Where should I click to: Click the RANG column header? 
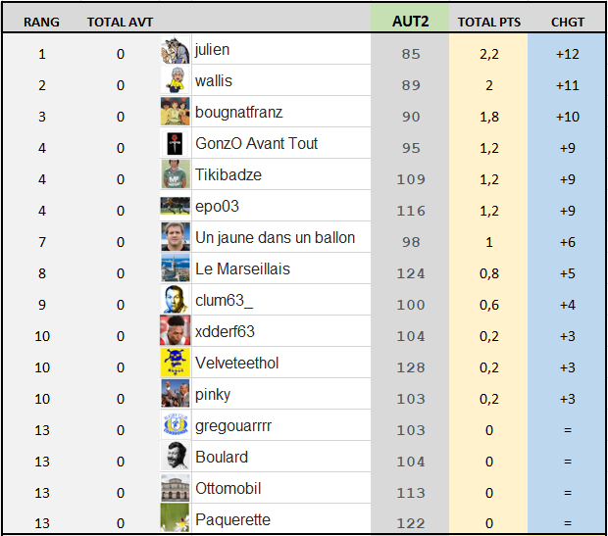pos(41,21)
